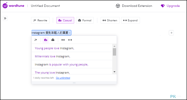Select the Formal tone button
Viewport: 187px width, 100px height.
coord(85,20)
